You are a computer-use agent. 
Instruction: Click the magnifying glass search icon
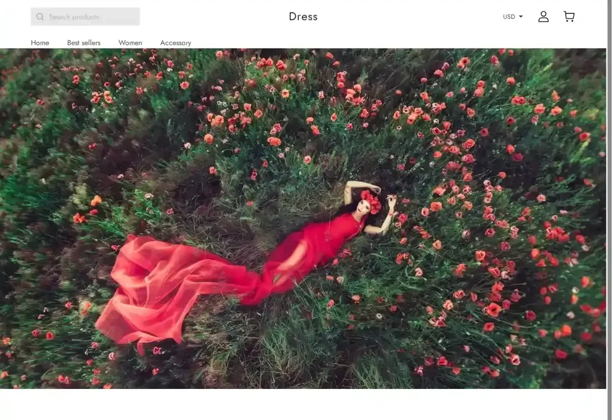pos(40,17)
